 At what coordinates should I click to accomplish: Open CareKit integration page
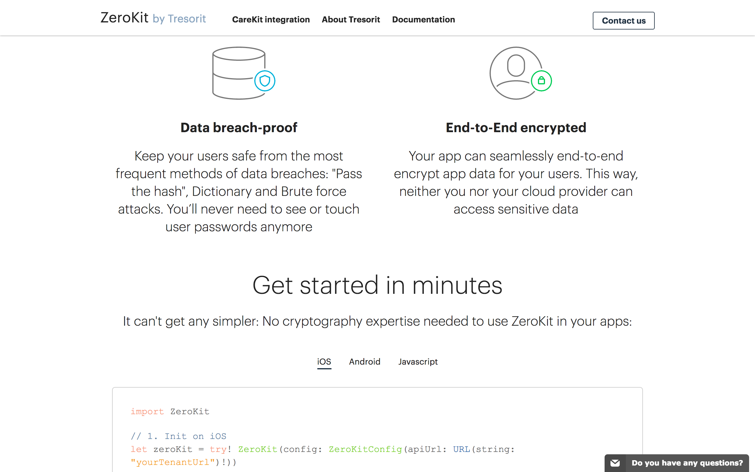(271, 19)
